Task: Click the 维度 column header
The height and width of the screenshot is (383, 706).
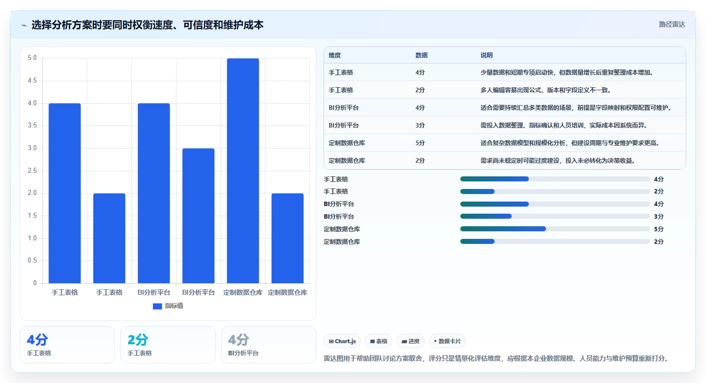Action: [x=335, y=55]
